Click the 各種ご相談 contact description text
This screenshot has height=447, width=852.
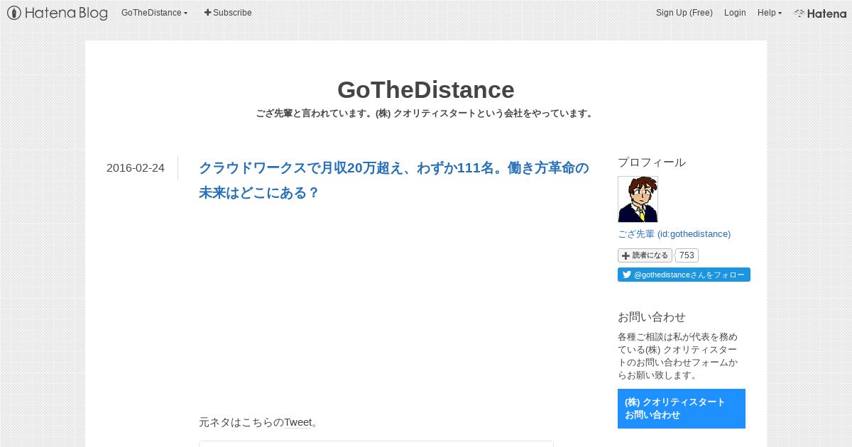coord(678,356)
